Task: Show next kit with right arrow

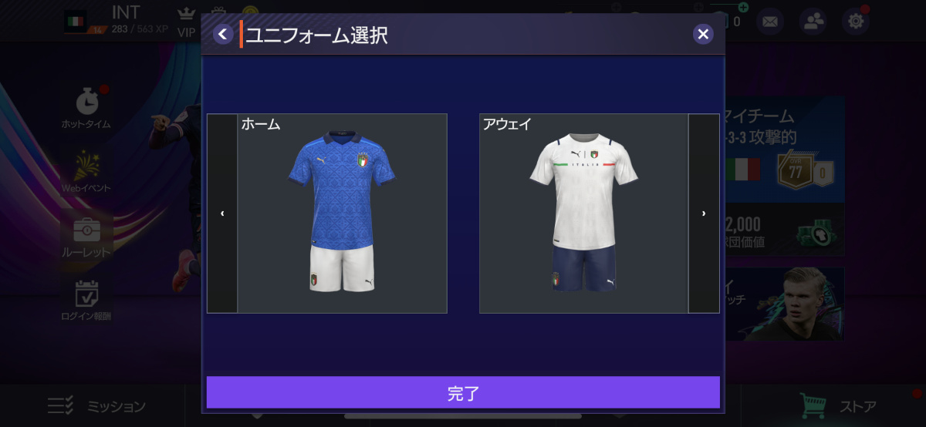Action: click(704, 213)
